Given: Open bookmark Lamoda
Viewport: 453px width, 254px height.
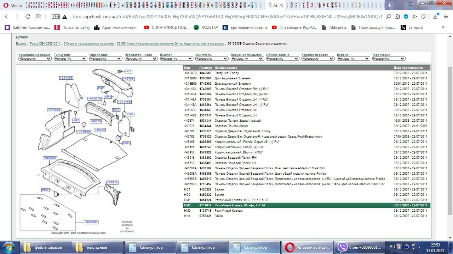Looking at the screenshot, I should (412, 27).
